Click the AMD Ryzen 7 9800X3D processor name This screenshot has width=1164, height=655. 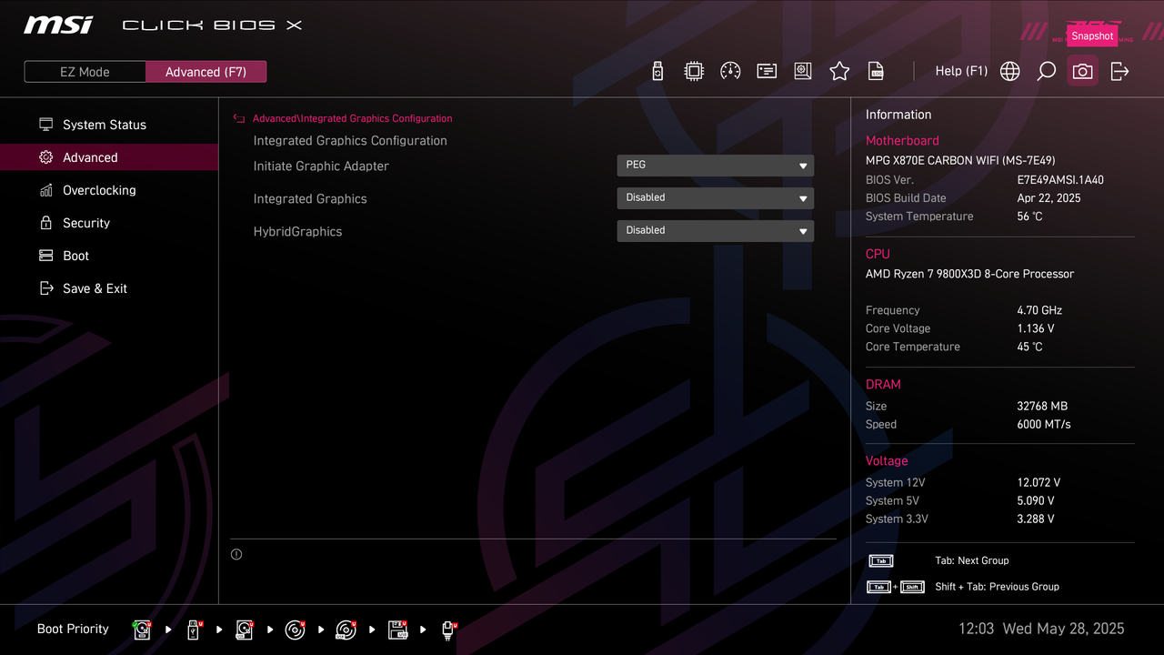969,274
